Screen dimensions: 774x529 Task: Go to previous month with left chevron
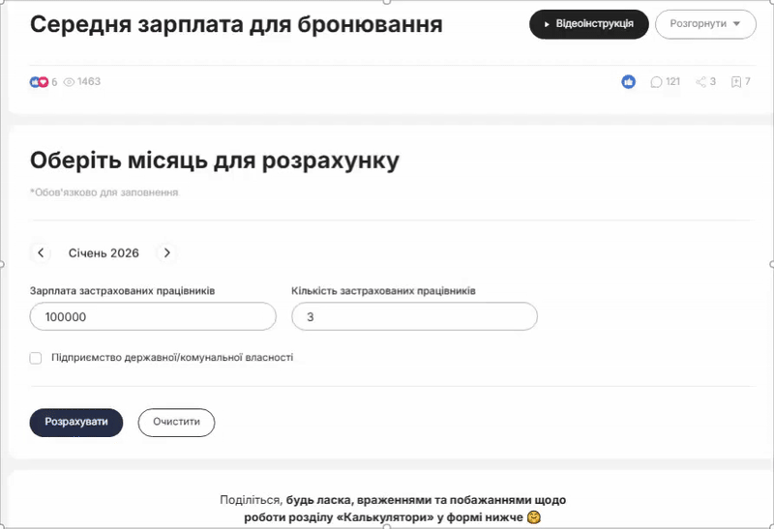tap(41, 253)
